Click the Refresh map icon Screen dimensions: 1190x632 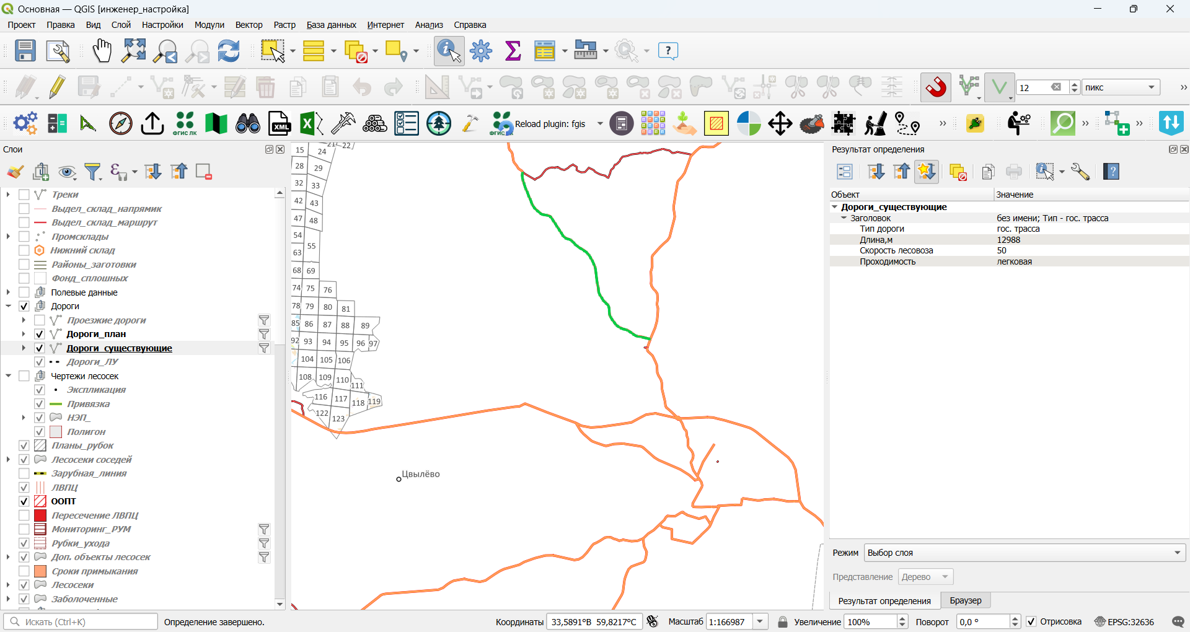click(x=229, y=51)
